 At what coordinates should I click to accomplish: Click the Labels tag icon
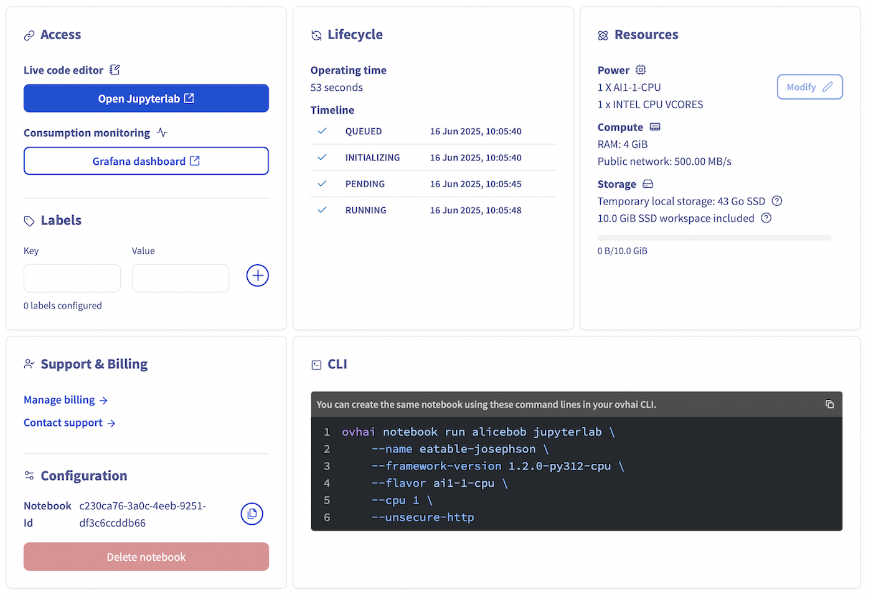[29, 220]
